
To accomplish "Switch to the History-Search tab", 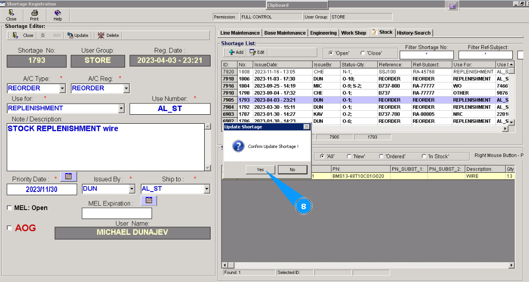I will [x=413, y=33].
